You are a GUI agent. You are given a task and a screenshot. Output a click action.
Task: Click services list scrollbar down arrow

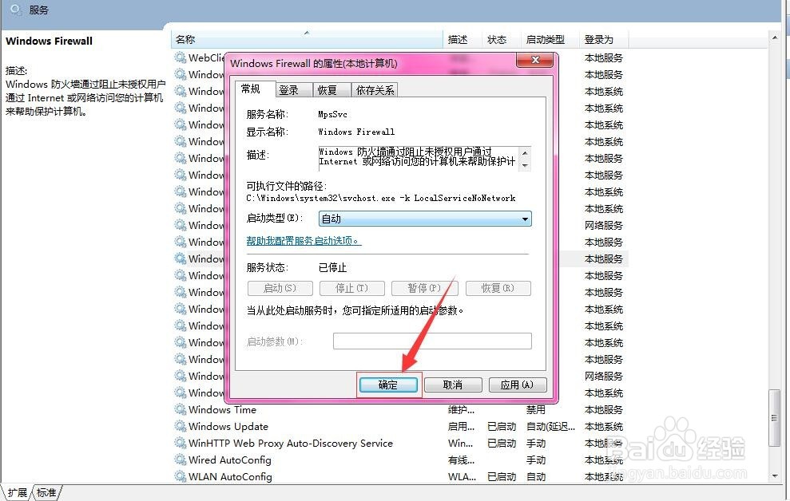[775, 475]
